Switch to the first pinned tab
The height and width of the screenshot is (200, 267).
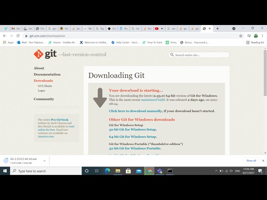point(6,29)
